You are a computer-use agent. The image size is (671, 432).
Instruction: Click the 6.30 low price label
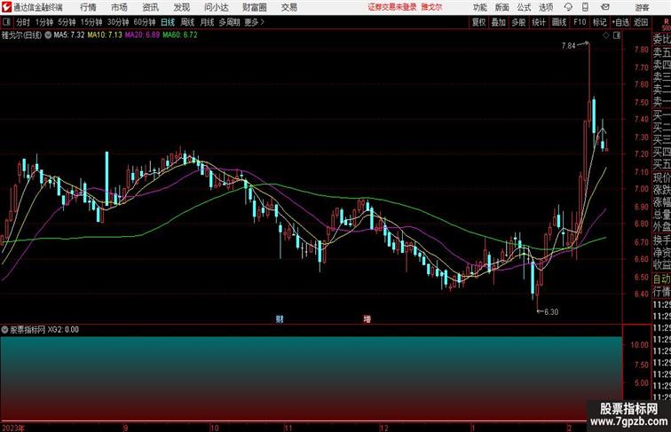click(x=551, y=312)
